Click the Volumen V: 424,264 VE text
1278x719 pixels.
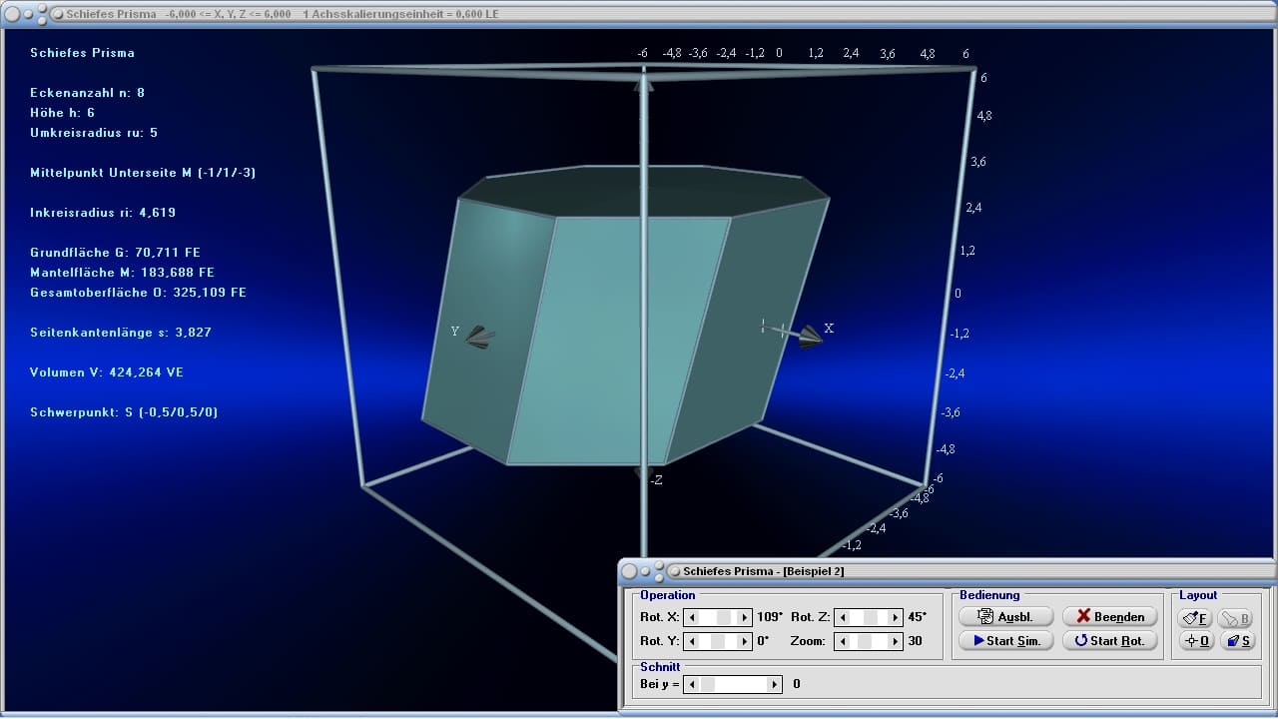[107, 372]
